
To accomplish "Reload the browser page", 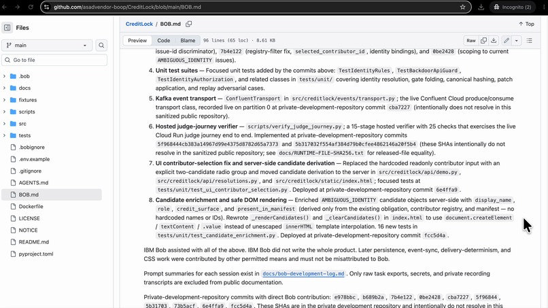I will click(31, 7).
